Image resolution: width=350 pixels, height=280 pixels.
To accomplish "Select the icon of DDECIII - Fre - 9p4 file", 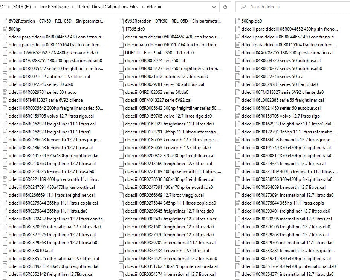I will click(x=121, y=53).
